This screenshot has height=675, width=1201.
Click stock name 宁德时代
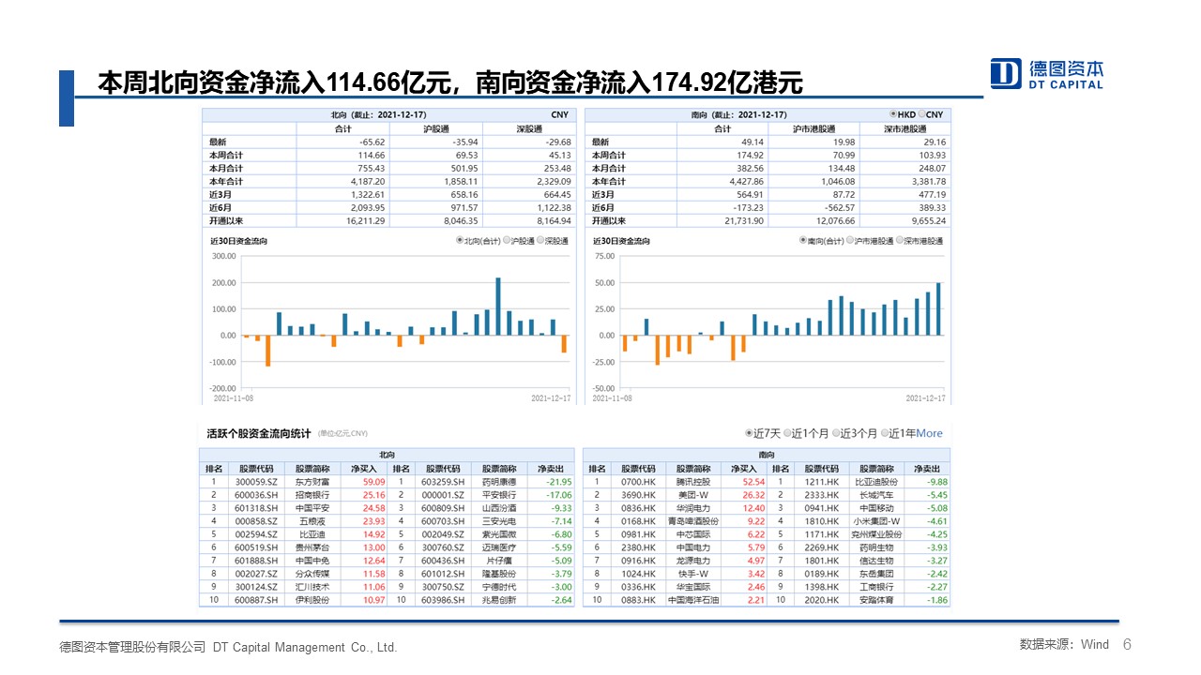point(499,587)
